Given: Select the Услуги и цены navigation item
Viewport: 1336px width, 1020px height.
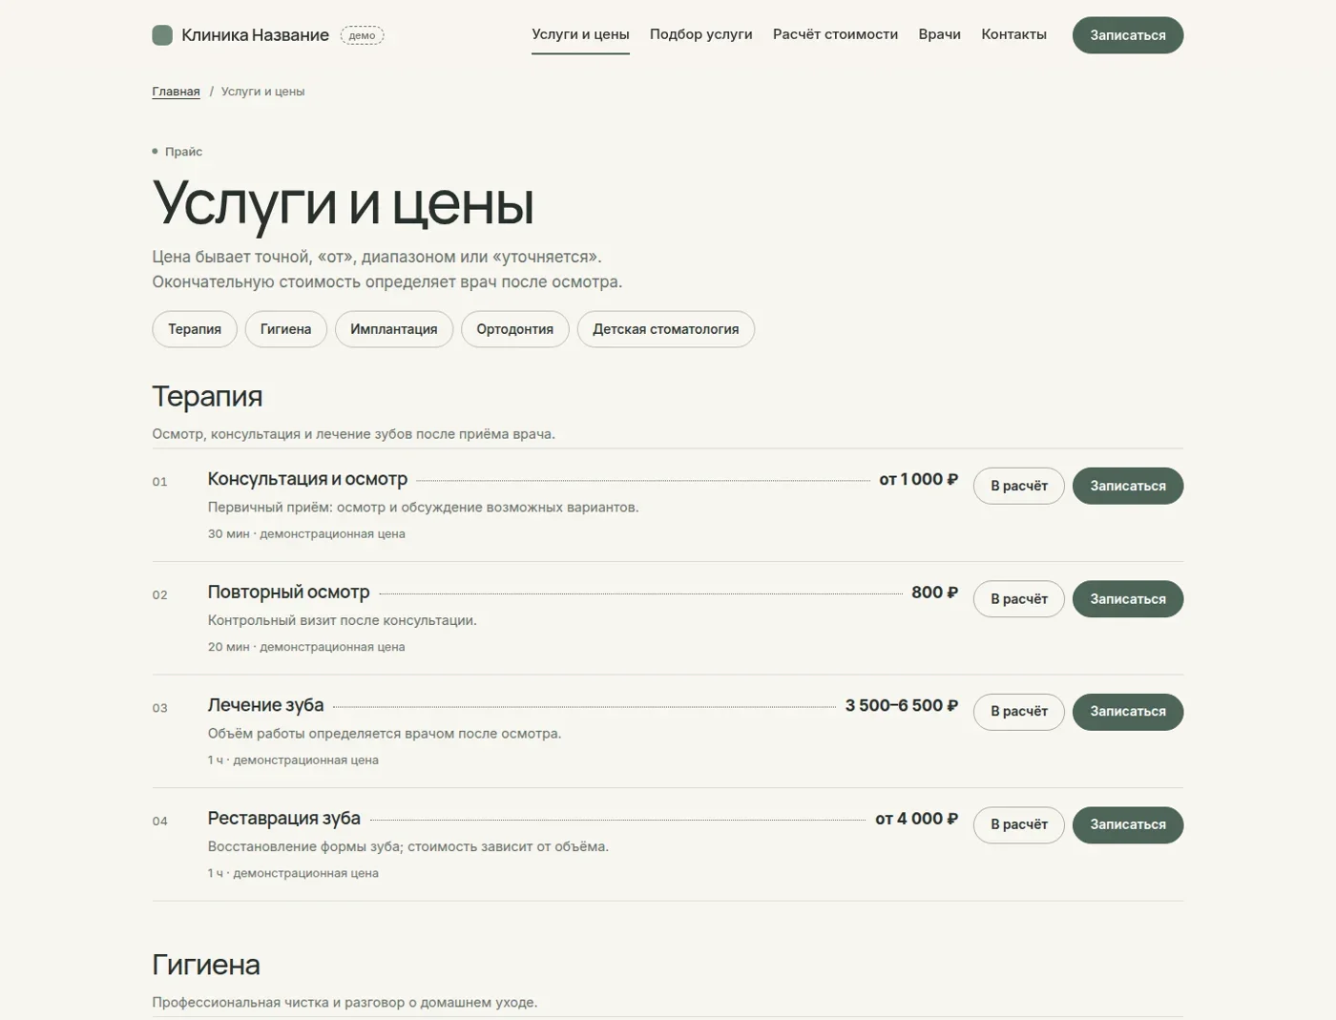Looking at the screenshot, I should pyautogui.click(x=580, y=34).
